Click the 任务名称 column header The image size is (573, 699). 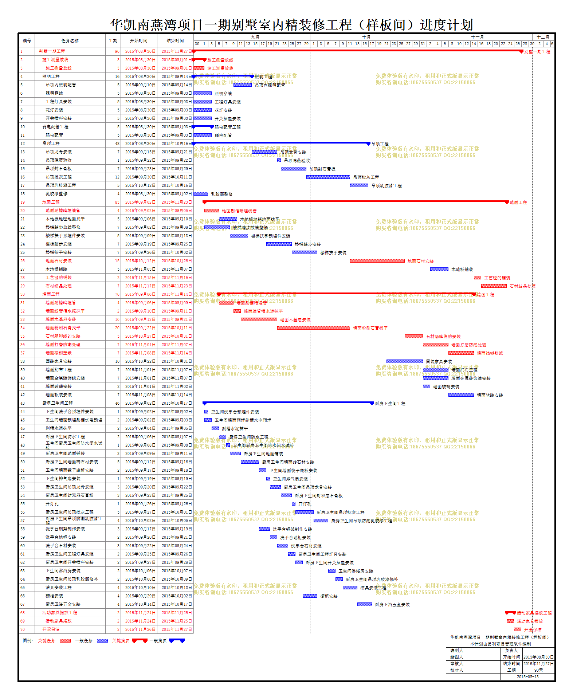tap(70, 41)
